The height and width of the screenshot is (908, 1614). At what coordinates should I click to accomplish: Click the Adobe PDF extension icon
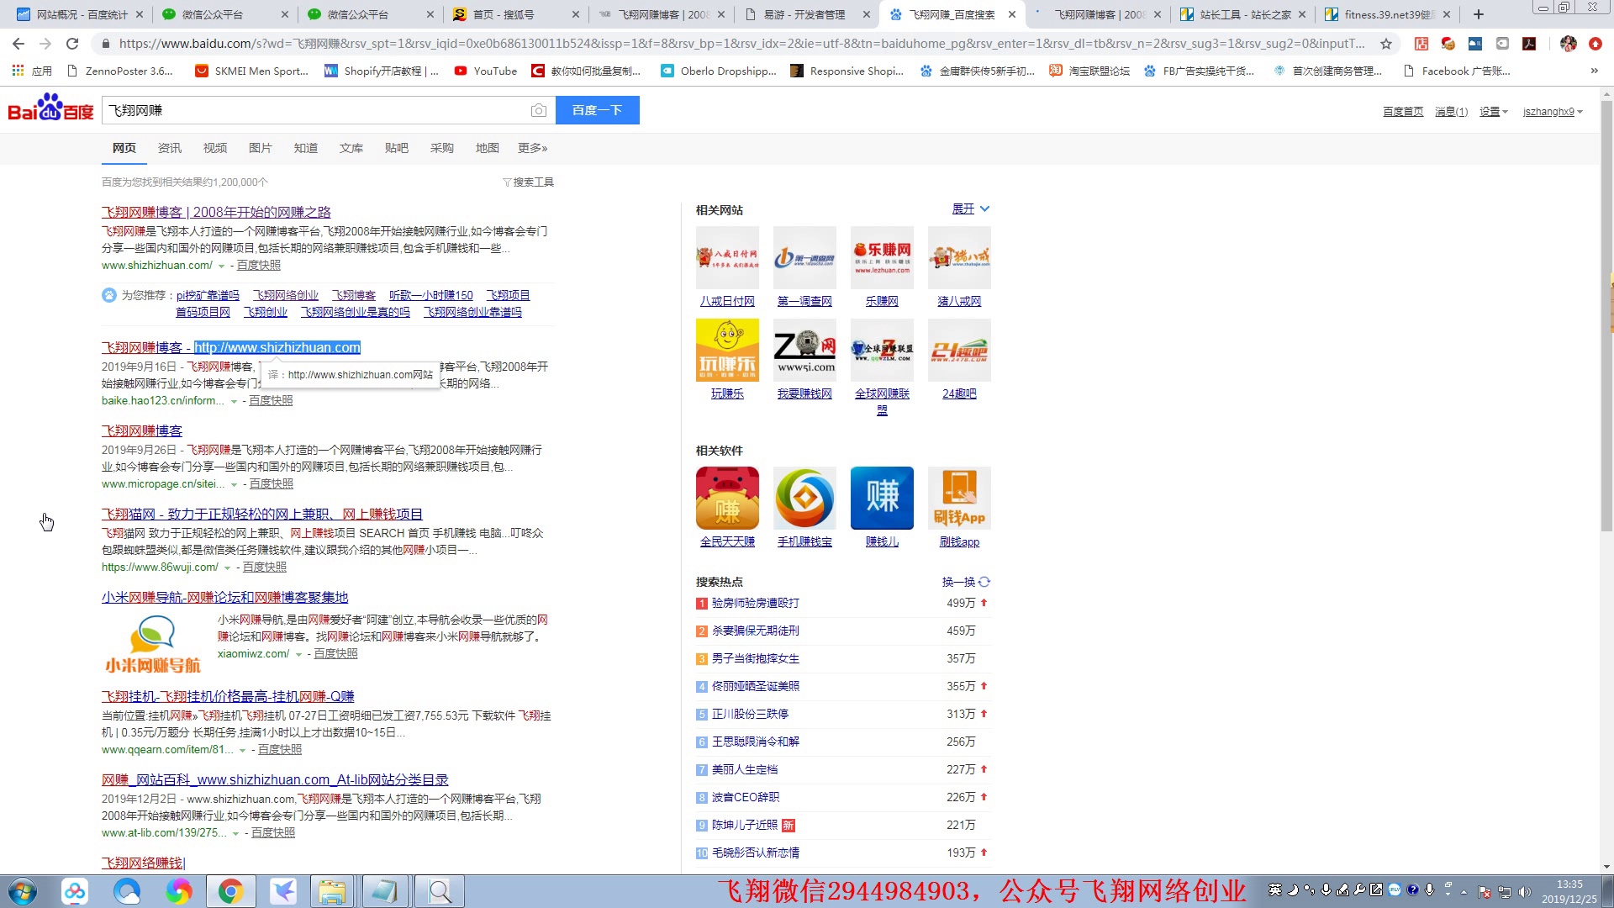click(1529, 44)
